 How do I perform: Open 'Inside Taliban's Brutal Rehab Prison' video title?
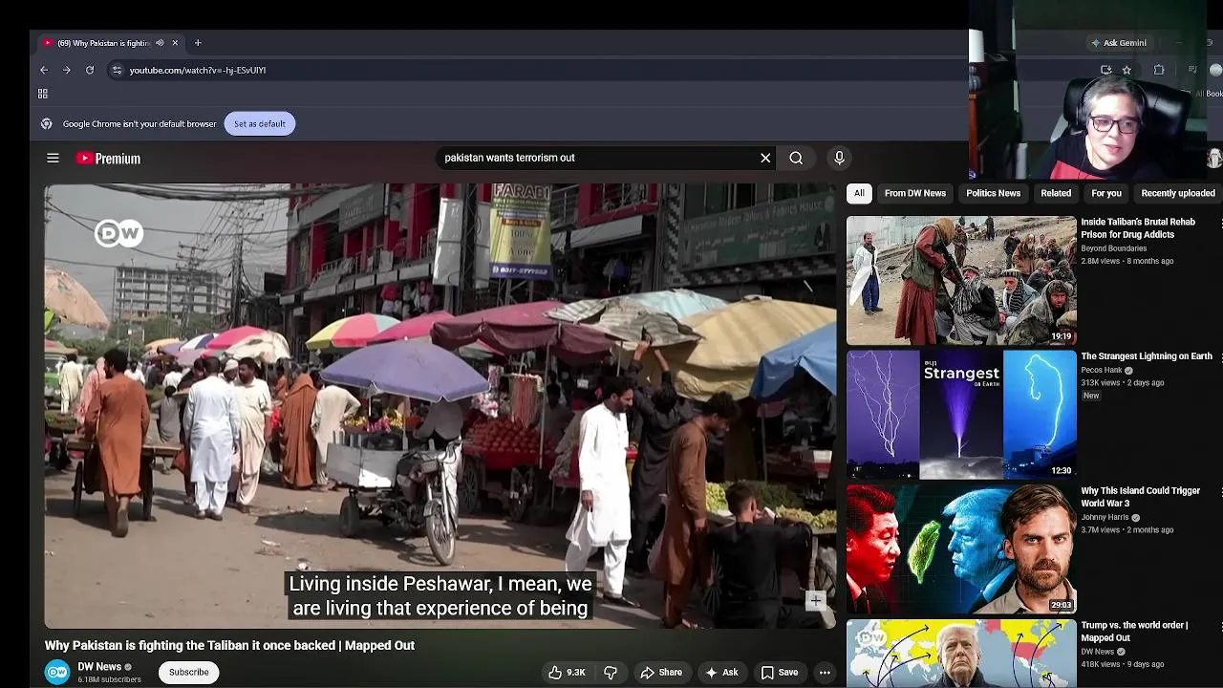(1138, 228)
